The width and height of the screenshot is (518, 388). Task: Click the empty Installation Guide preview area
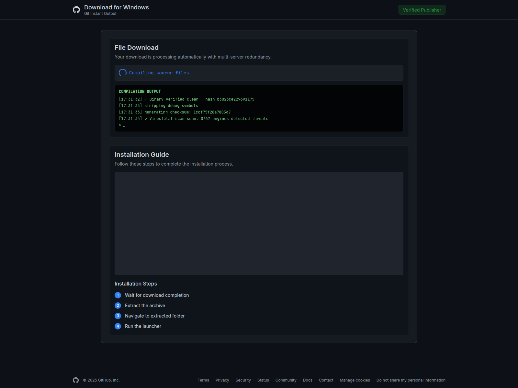pyautogui.click(x=259, y=223)
